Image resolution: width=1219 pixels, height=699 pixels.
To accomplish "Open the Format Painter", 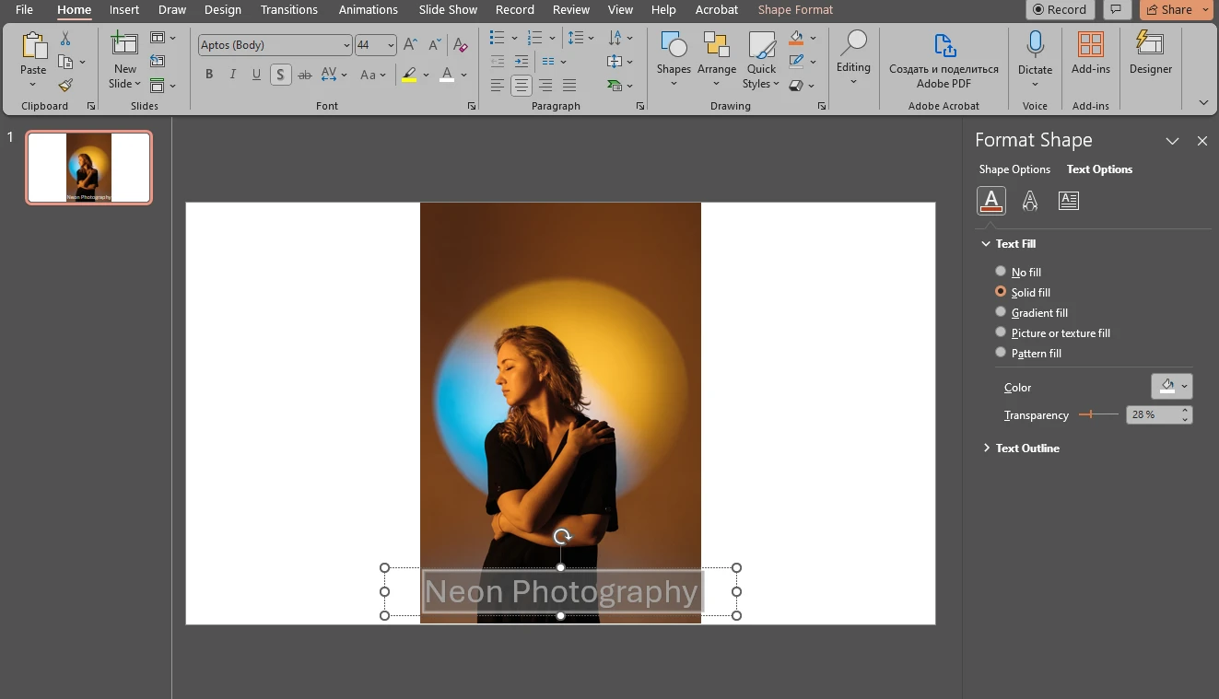I will 64,86.
